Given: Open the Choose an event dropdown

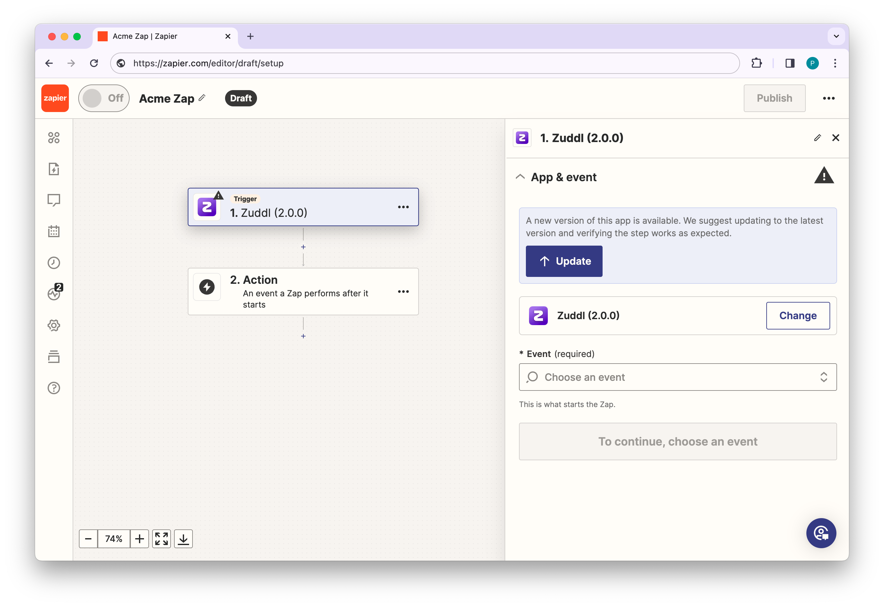Looking at the screenshot, I should (x=677, y=377).
